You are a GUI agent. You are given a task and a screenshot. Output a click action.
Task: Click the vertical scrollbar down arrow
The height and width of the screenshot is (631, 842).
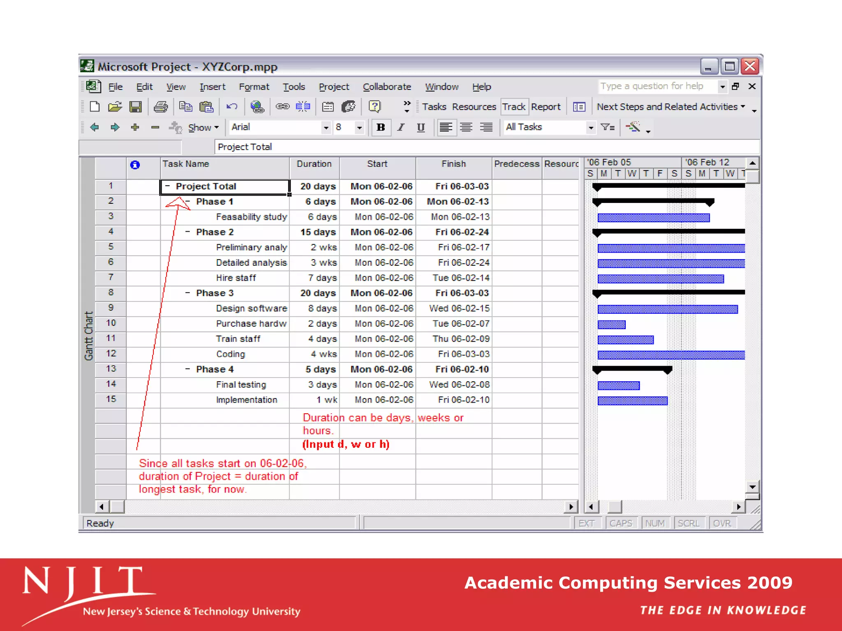pyautogui.click(x=752, y=486)
